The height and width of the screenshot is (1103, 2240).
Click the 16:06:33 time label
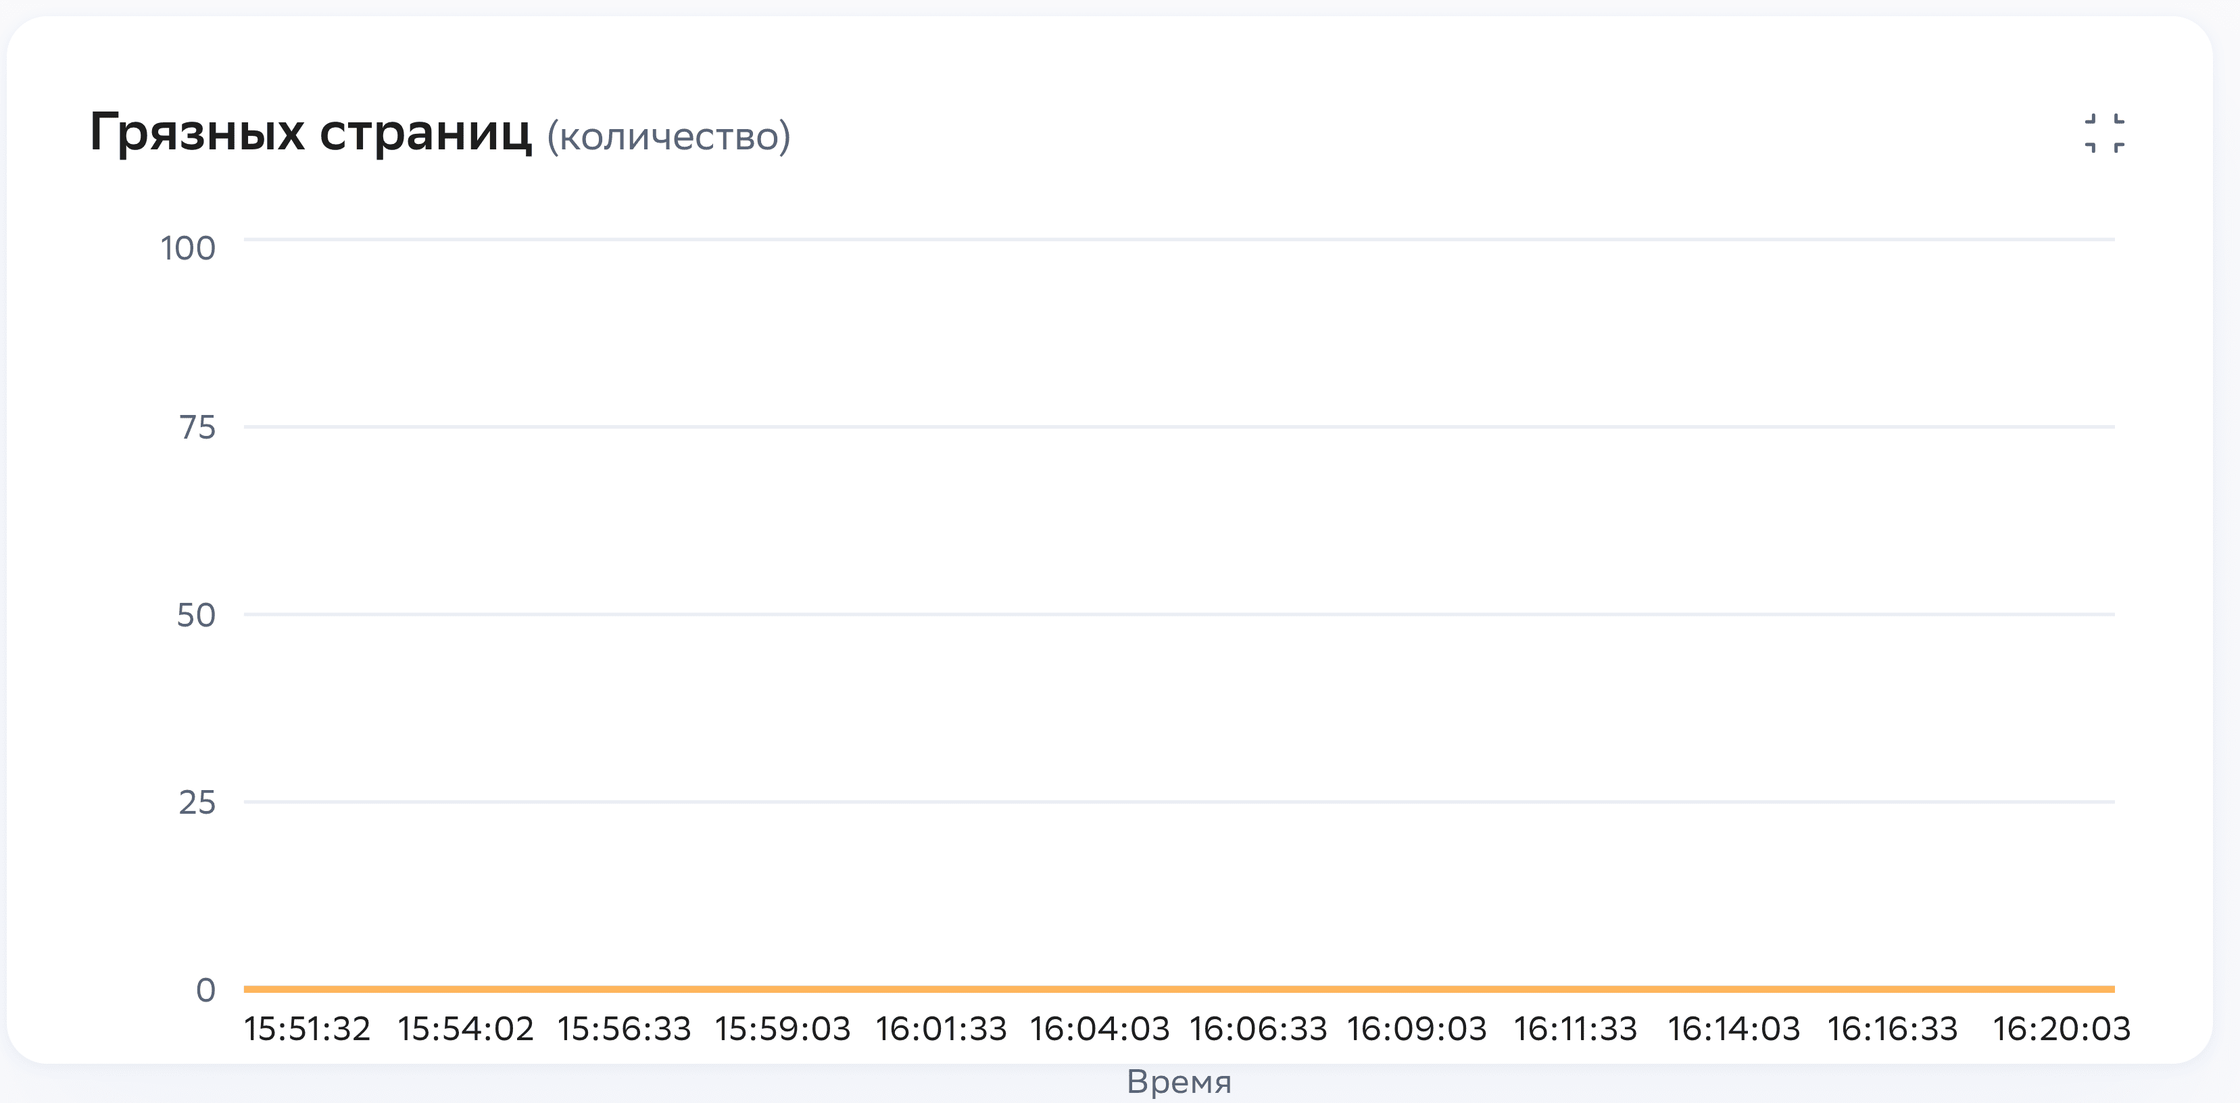tap(1259, 1029)
